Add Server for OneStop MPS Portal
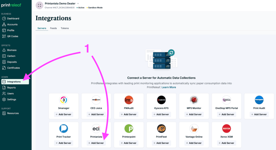This screenshot has height=150, width=276. coord(227,115)
